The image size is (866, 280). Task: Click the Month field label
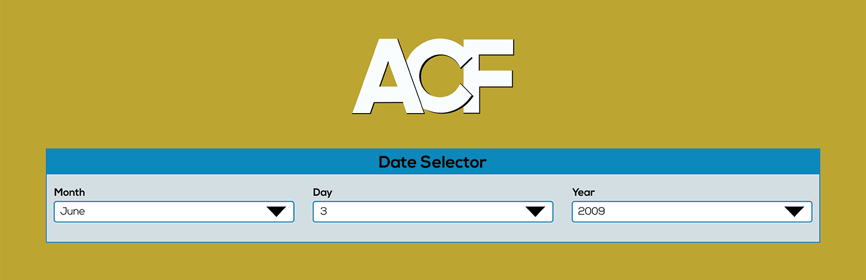click(x=70, y=192)
